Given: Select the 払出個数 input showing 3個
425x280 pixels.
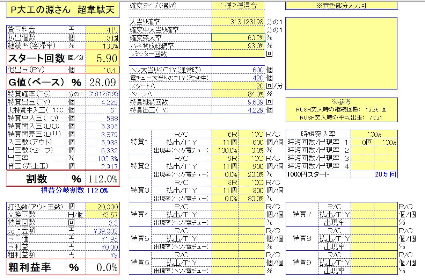Looking at the screenshot, I should (x=102, y=38).
